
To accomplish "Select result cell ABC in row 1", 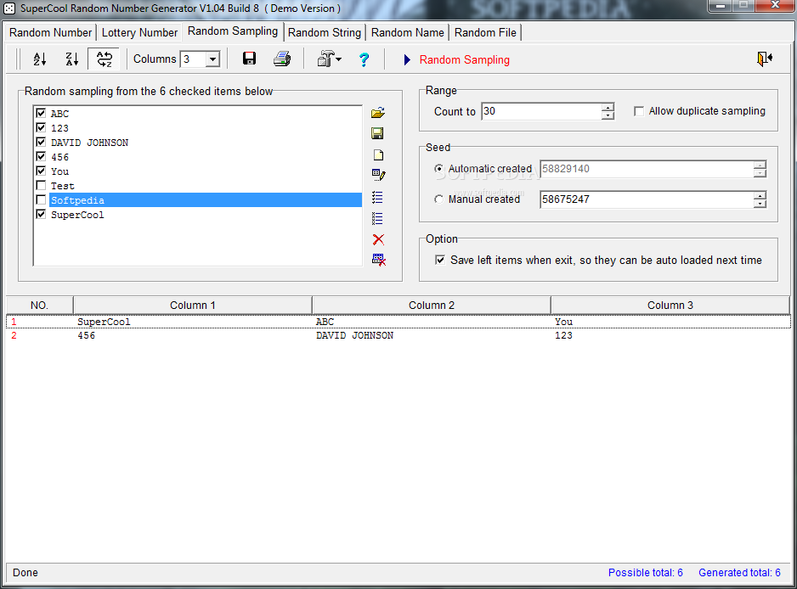I will pos(325,322).
